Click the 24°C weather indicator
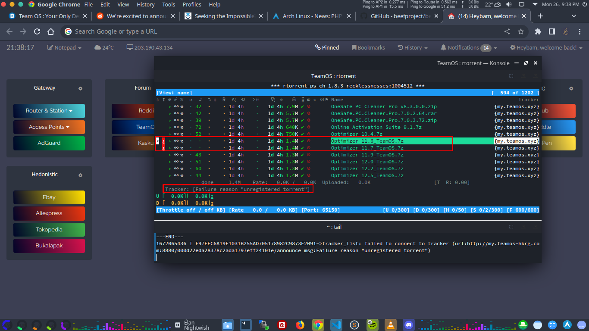Image resolution: width=589 pixels, height=331 pixels. point(104,47)
